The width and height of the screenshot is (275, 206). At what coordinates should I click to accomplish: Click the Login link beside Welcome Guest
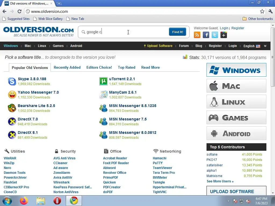(x=224, y=28)
